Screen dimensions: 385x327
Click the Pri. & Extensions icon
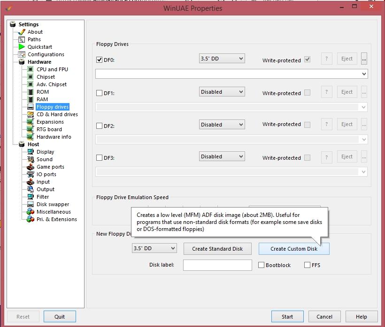[x=31, y=219]
